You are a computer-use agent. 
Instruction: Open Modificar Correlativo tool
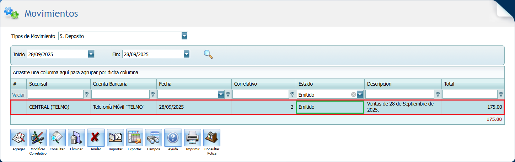(x=38, y=137)
